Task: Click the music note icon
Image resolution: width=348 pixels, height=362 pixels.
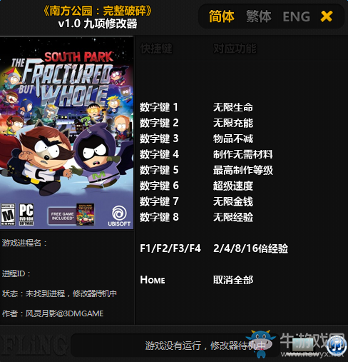Action: pyautogui.click(x=337, y=345)
